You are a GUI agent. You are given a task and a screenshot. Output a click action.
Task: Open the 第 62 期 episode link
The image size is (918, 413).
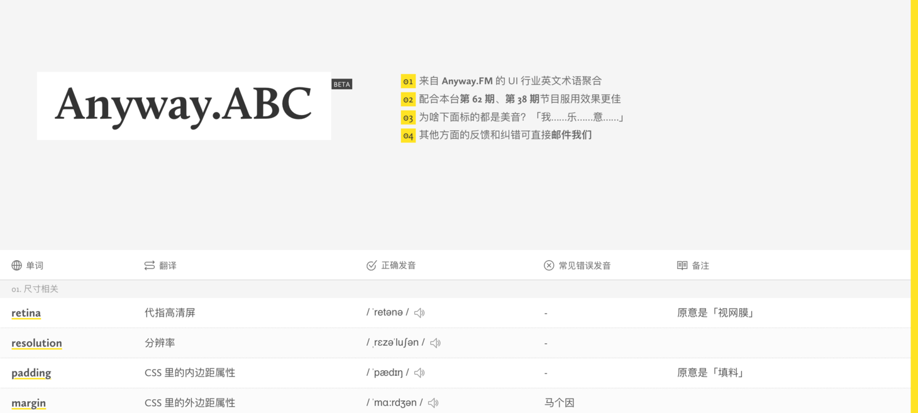(477, 99)
